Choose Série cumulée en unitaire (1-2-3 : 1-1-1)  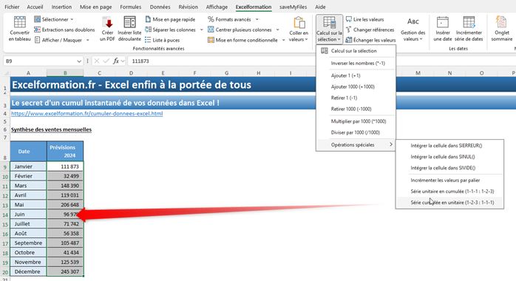(449, 203)
